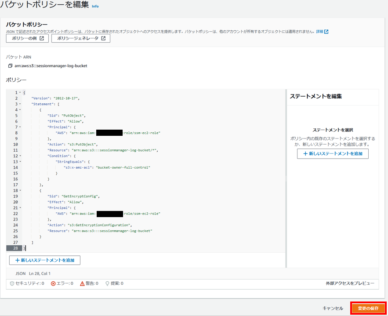Screen dimensions: 388x316
Task: Click the セキュリティ: 0 shield indicator
Action: (27, 283)
